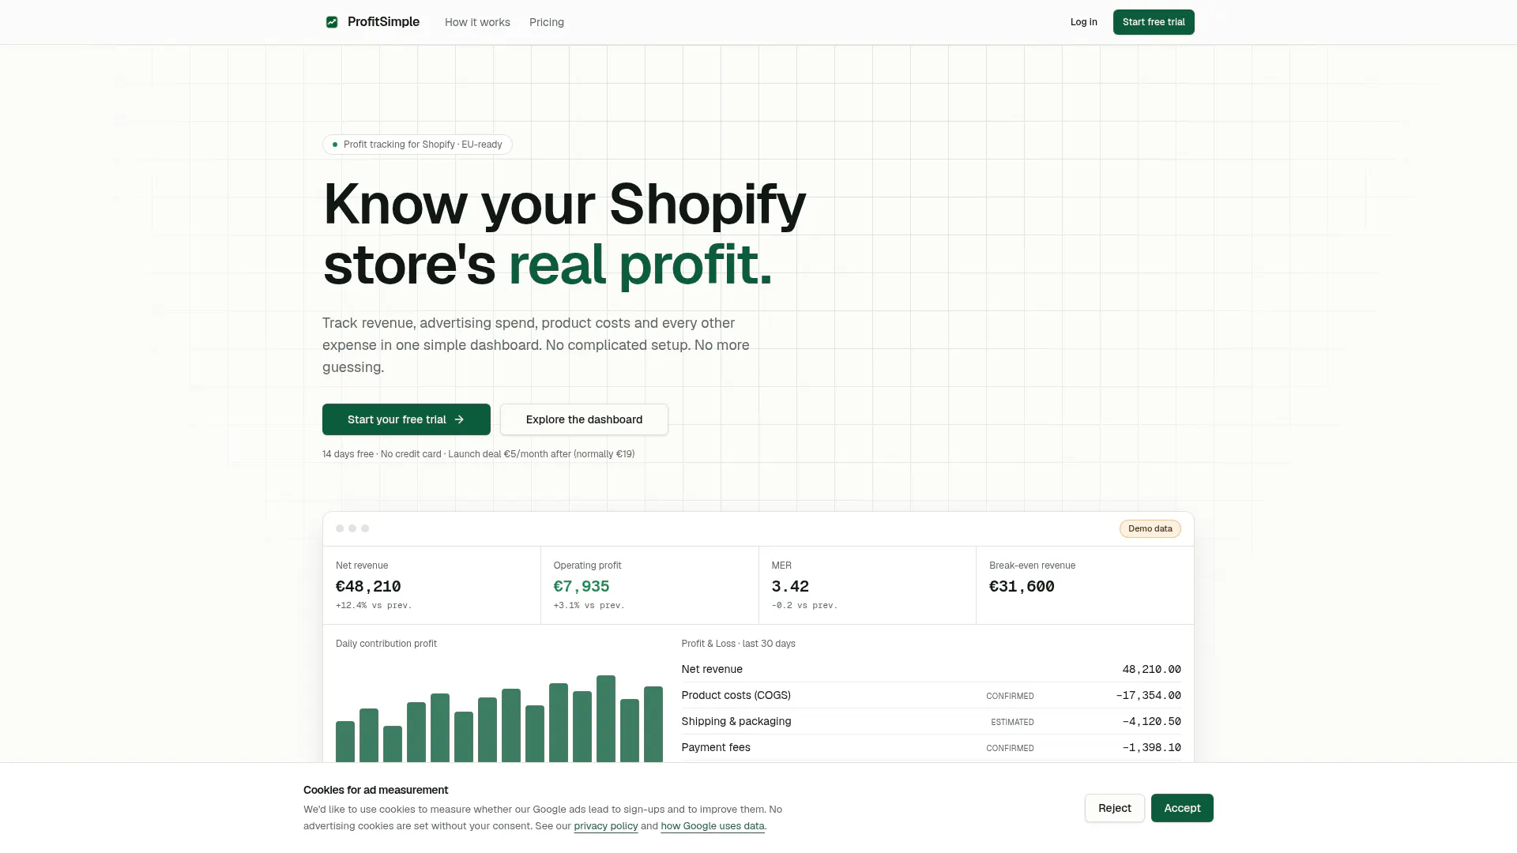This screenshot has height=853, width=1517.
Task: Click the Shipping & packaging row label
Action: tap(736, 721)
